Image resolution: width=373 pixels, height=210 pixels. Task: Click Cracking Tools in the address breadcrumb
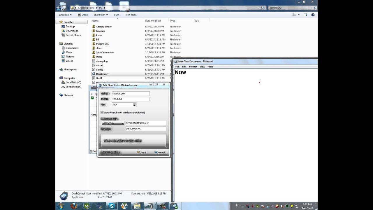(86, 8)
